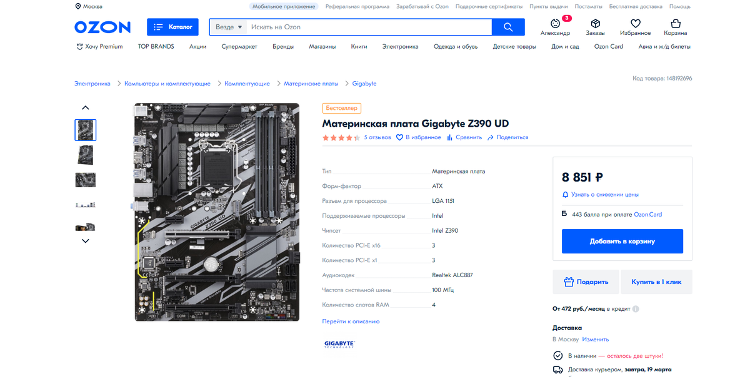
Task: Select the fourth rear ports thumbnail
Action: 86,205
